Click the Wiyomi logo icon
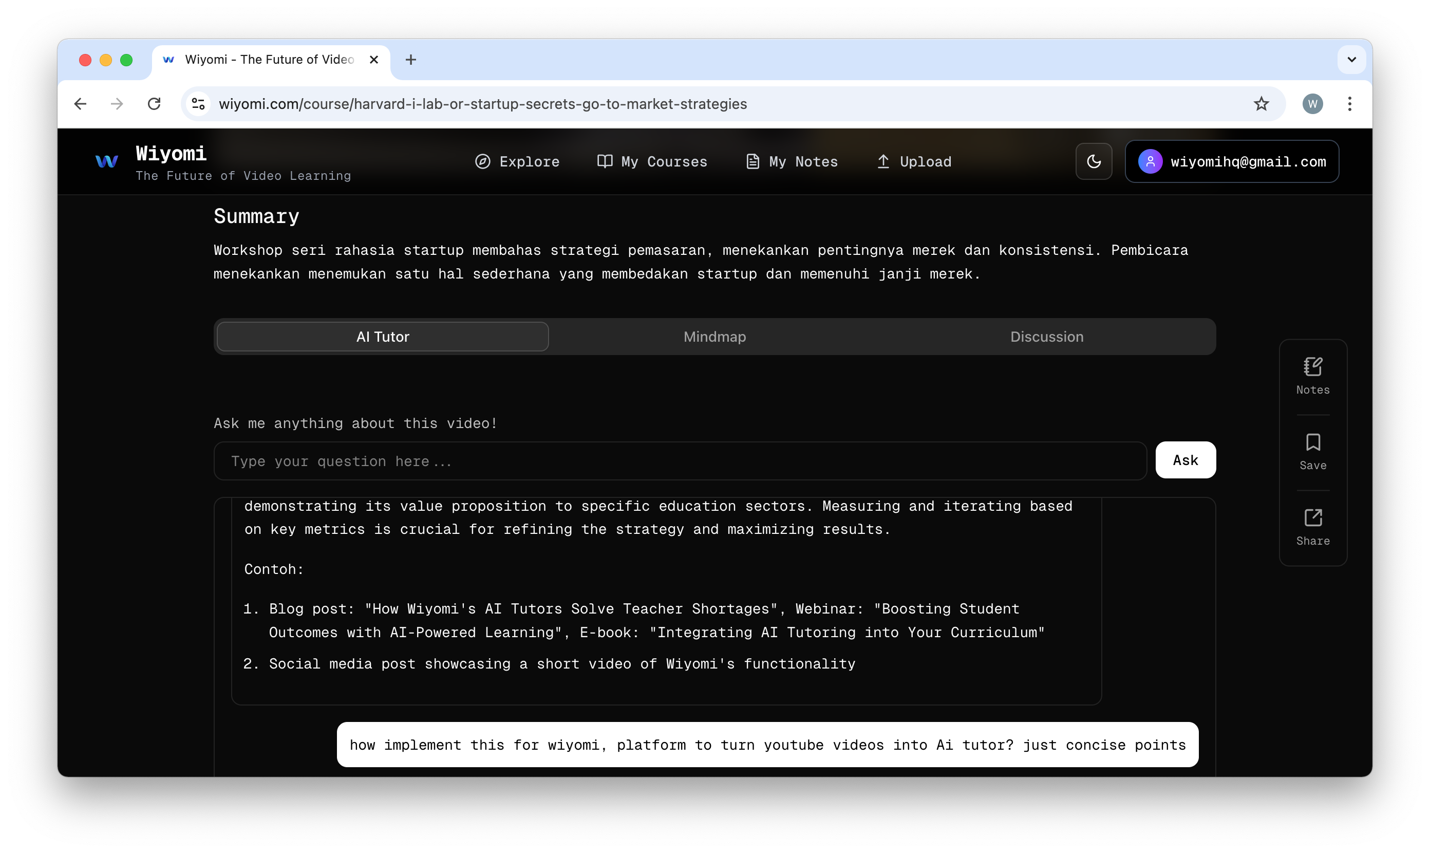 (x=107, y=161)
